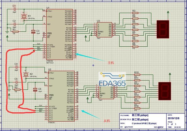The width and height of the screenshot is (187, 131).
Task: Select the 10k resistor R2
Action: (17, 90)
